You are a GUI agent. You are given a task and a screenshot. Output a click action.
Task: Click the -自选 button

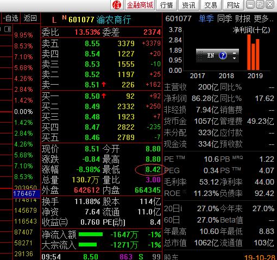[x=11, y=18]
